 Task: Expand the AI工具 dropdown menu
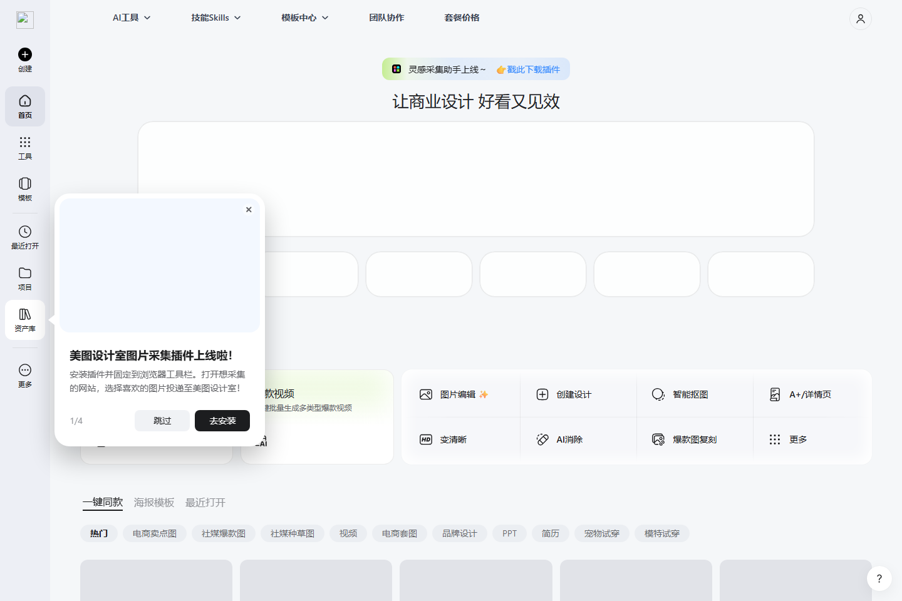point(132,18)
